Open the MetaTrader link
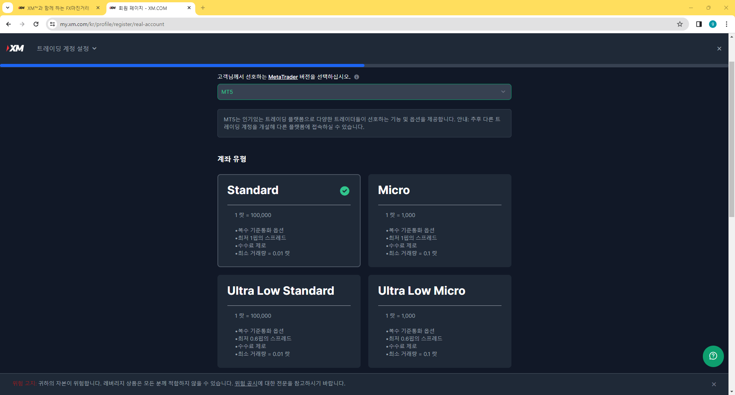Screen dimensions: 735x395 pyautogui.click(x=283, y=77)
